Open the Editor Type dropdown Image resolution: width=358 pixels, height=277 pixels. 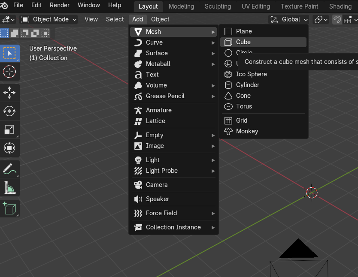(x=8, y=19)
